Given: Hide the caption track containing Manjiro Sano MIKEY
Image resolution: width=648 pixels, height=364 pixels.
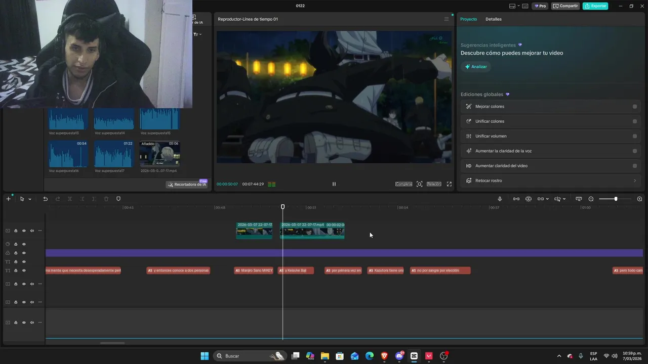Looking at the screenshot, I should coord(24,270).
